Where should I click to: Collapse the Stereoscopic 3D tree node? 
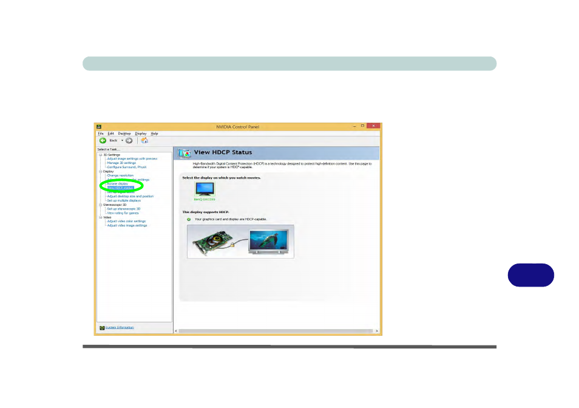(x=100, y=205)
